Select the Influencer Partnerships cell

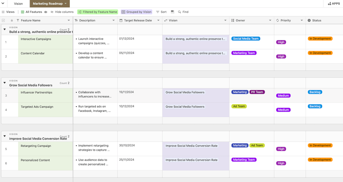pyautogui.click(x=45, y=95)
